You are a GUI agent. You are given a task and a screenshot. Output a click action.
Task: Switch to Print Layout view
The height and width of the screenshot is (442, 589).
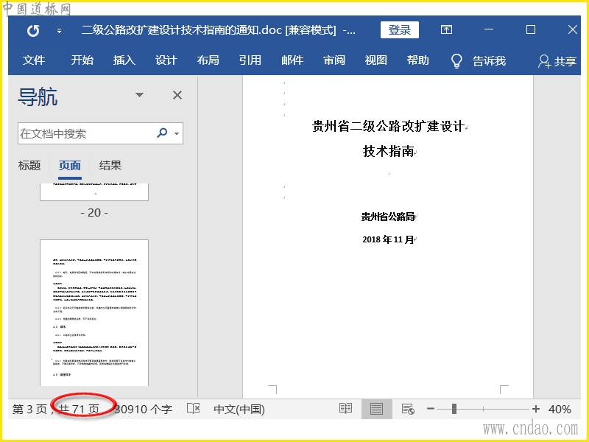click(x=376, y=409)
